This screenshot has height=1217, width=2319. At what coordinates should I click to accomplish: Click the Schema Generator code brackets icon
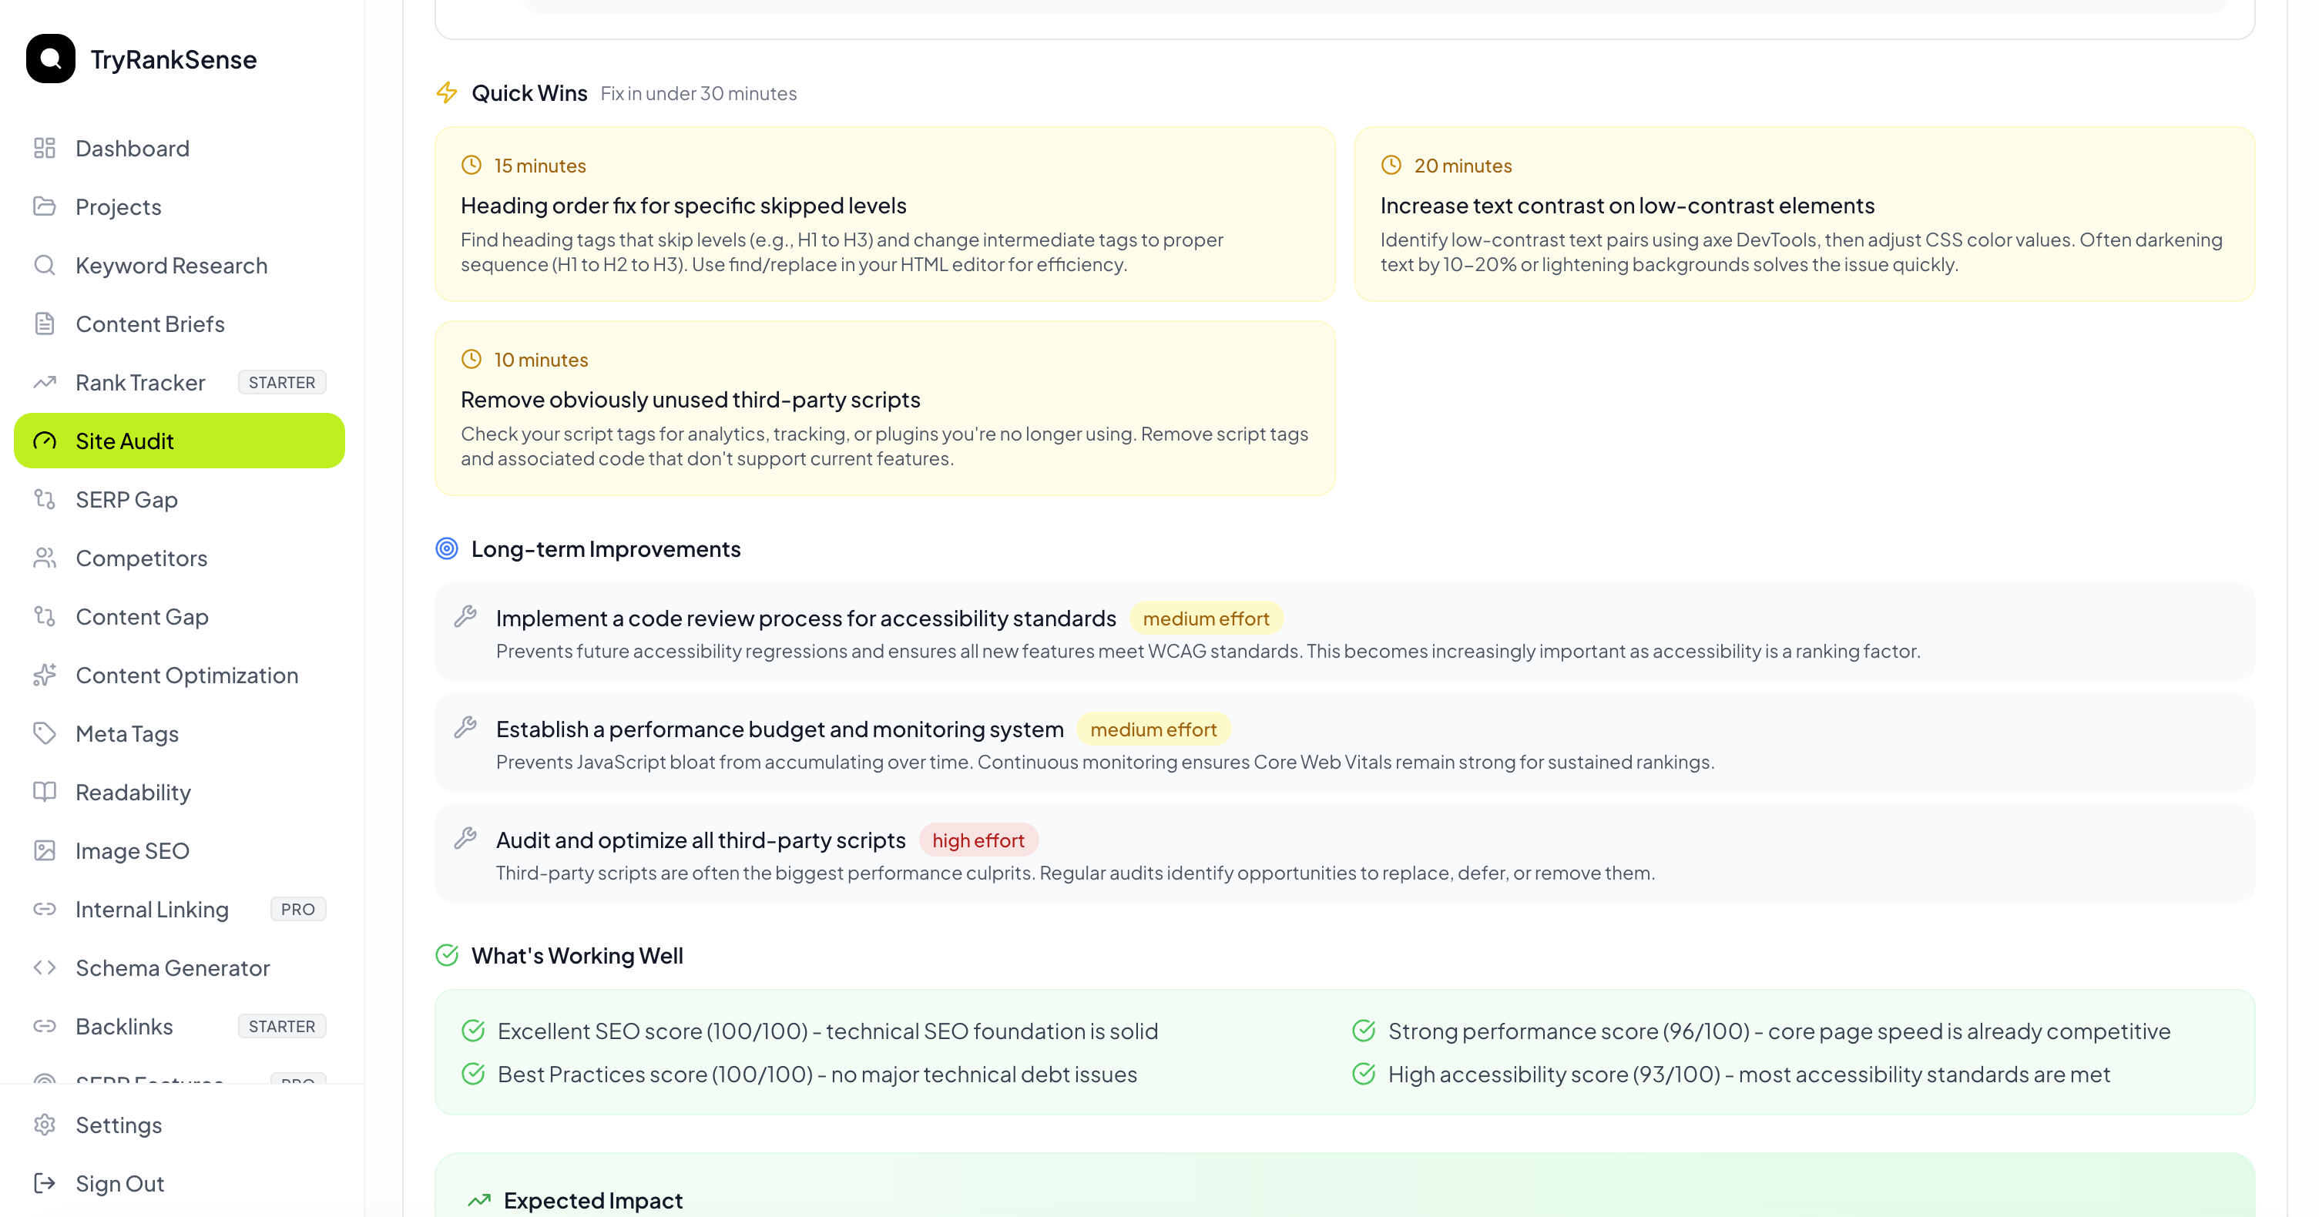click(x=44, y=967)
